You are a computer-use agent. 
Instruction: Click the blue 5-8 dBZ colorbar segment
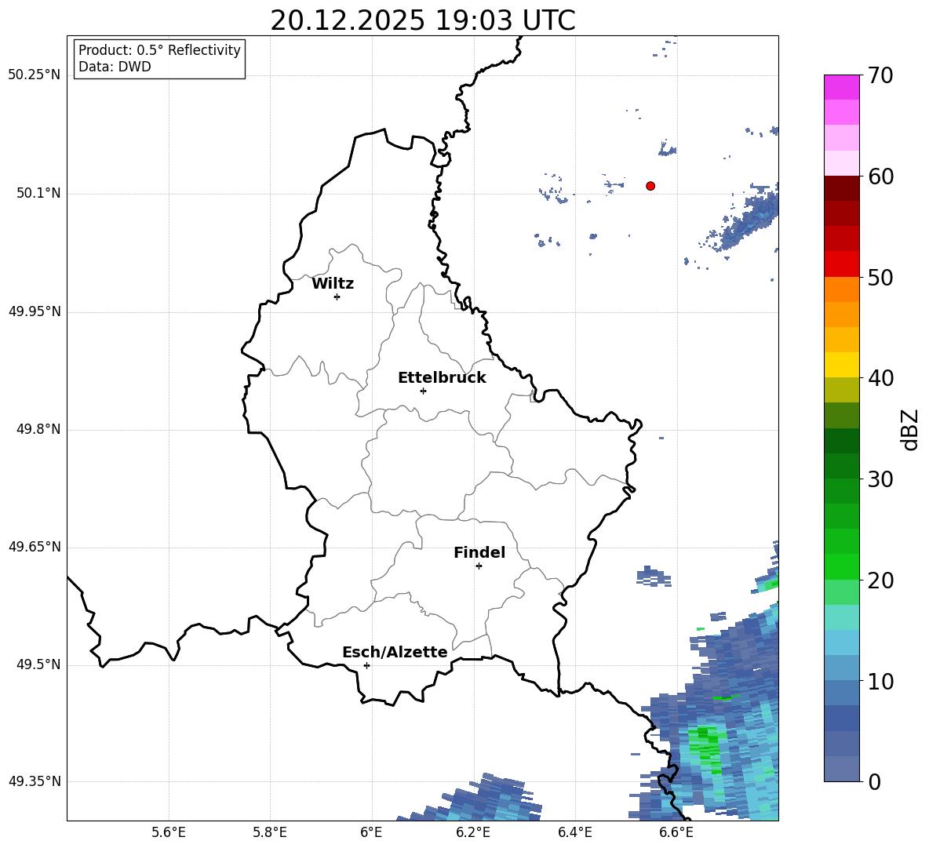tap(841, 718)
